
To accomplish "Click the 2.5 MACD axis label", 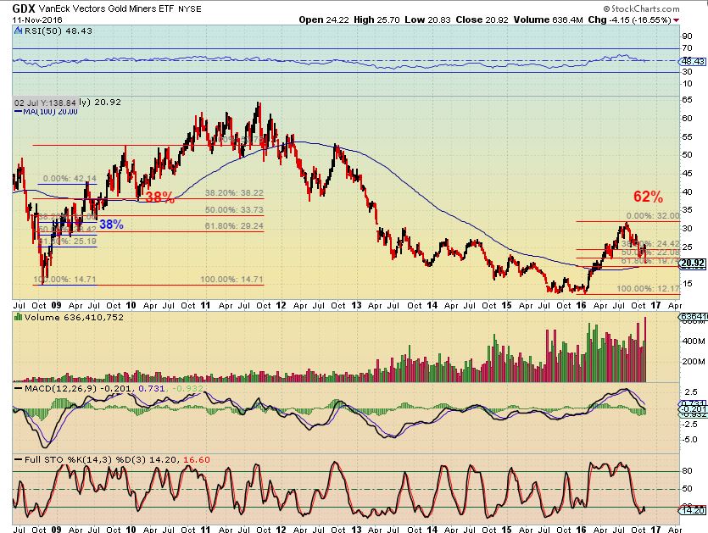I will (692, 392).
